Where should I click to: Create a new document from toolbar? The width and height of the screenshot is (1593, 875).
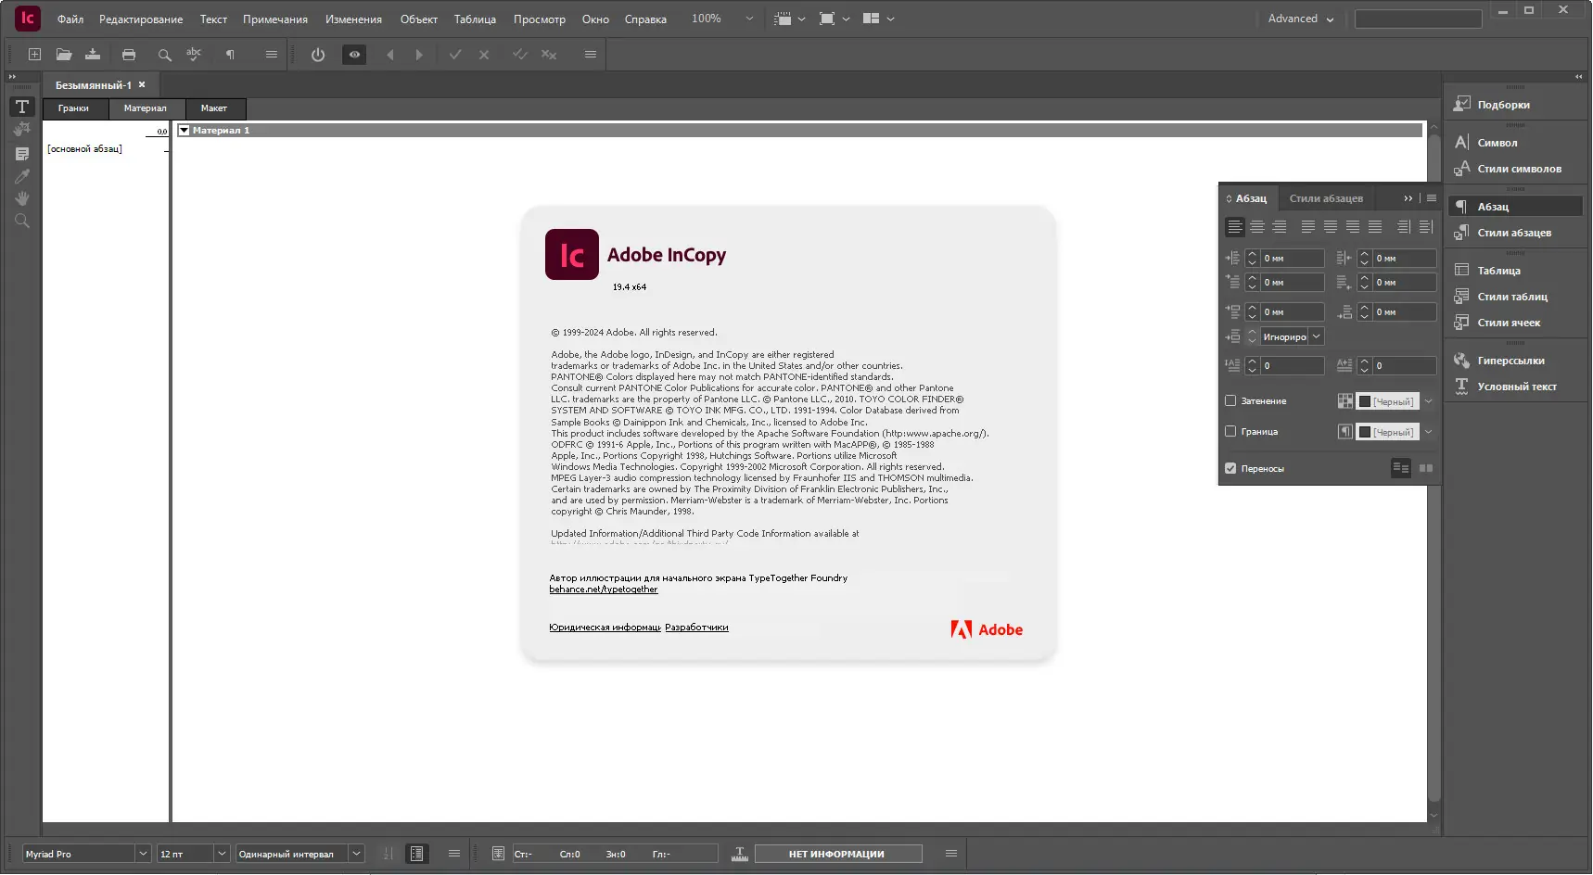pos(34,55)
